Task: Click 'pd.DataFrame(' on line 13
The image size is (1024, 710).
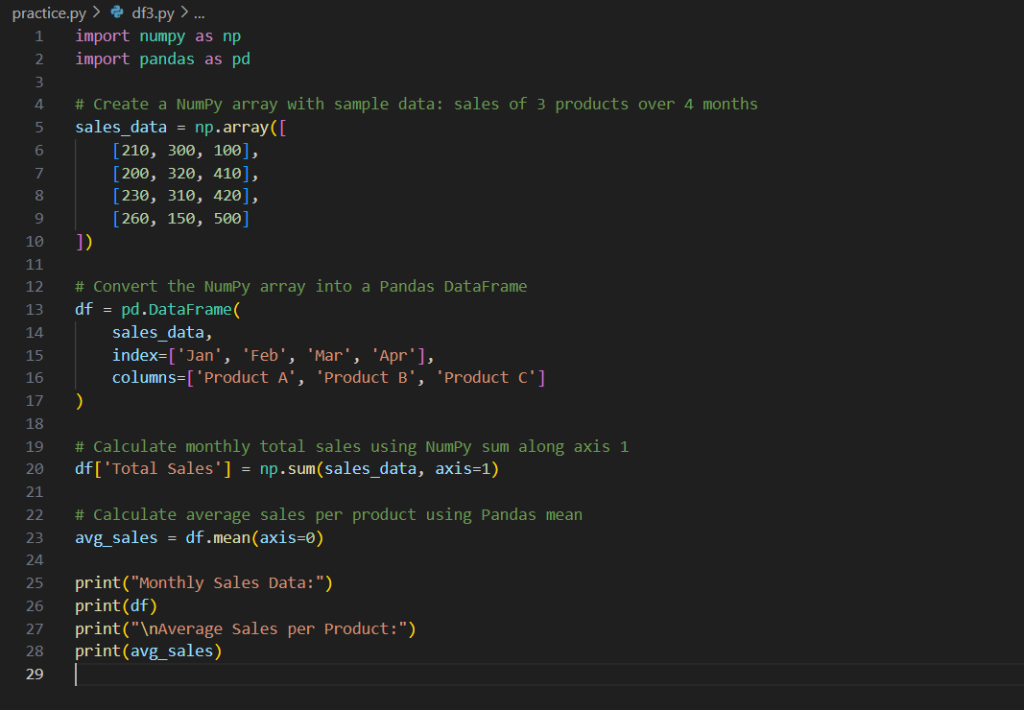Action: coord(180,310)
